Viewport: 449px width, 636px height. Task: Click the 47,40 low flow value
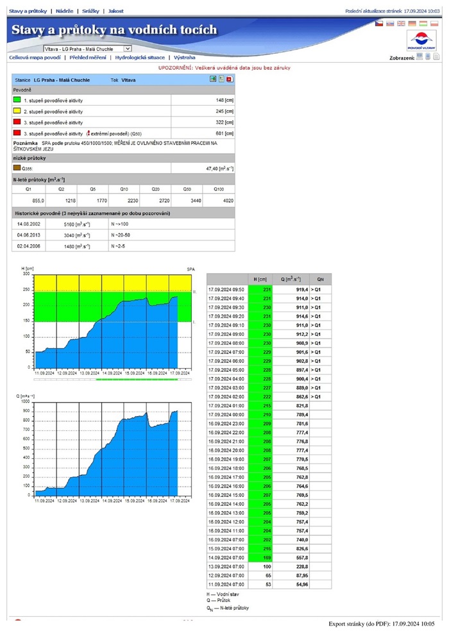pyautogui.click(x=219, y=169)
